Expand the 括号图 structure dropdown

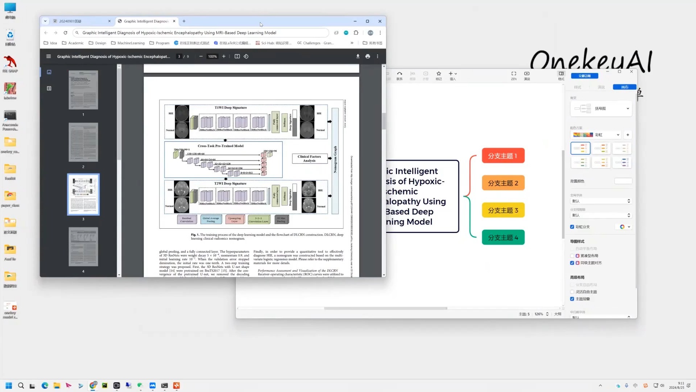(x=601, y=109)
